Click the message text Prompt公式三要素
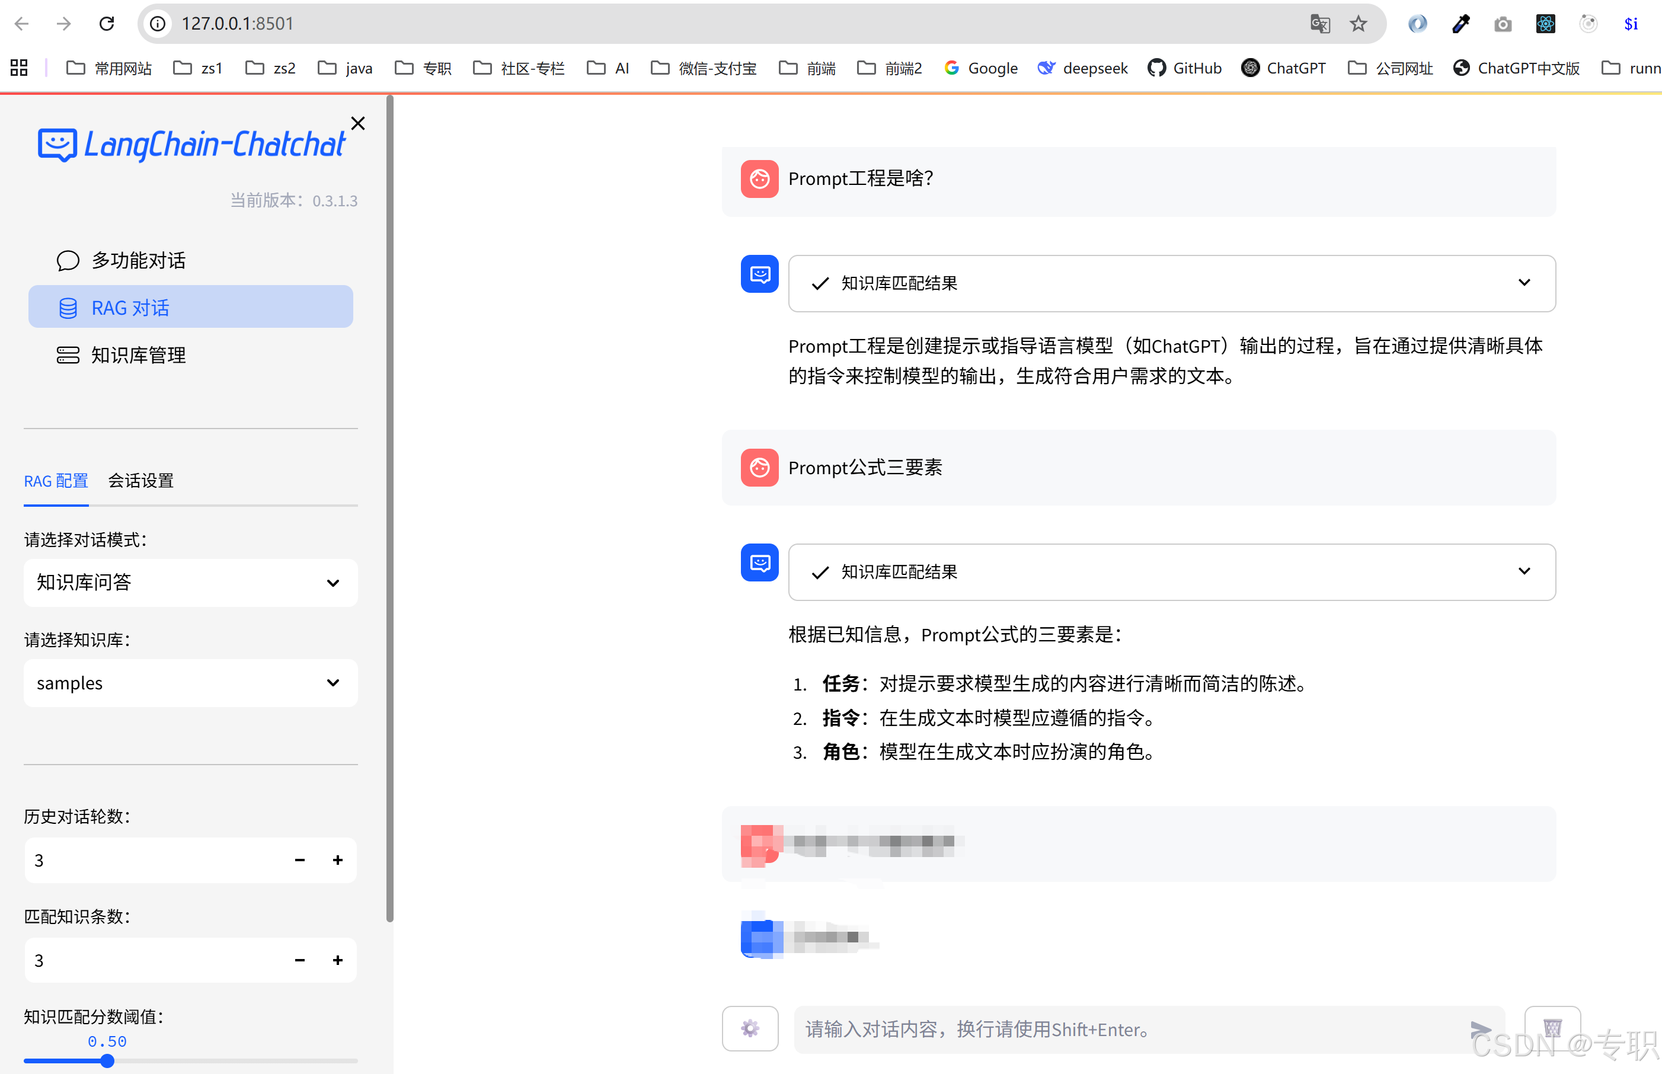Screen dimensions: 1662x1074 tap(865, 467)
